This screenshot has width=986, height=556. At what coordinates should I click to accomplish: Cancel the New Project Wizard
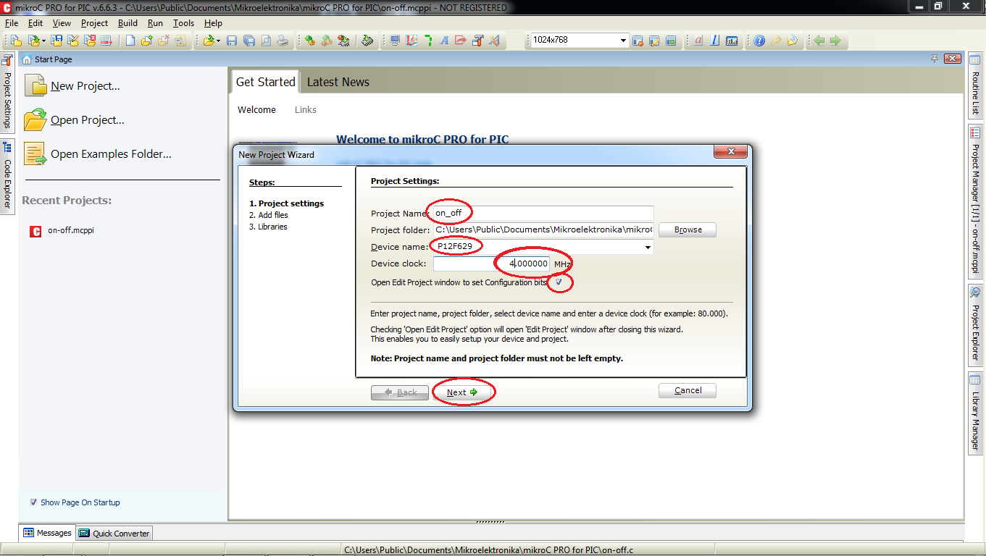(x=688, y=390)
